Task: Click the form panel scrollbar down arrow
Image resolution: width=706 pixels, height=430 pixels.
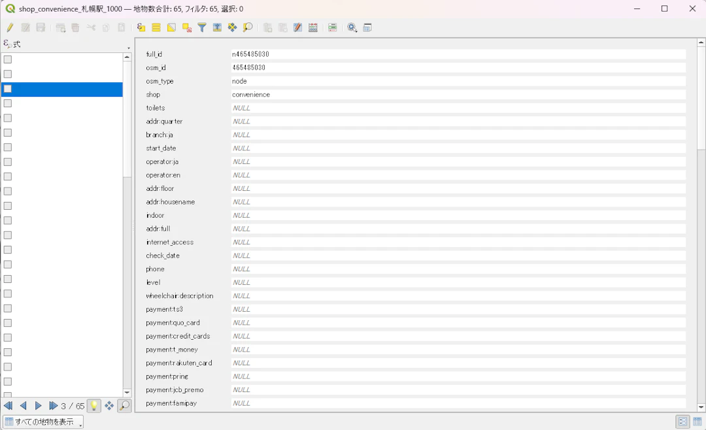Action: click(701, 407)
